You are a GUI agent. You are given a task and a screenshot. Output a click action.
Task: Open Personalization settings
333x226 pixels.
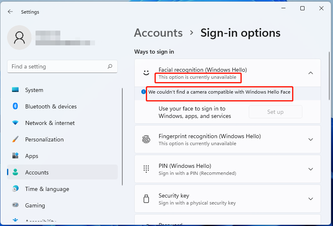62,139
